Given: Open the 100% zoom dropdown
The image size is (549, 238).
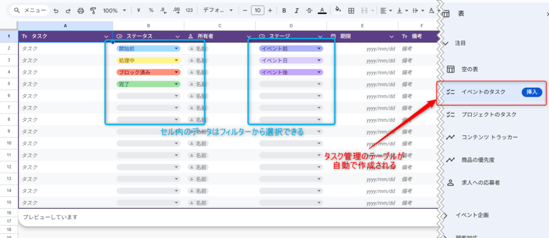Looking at the screenshot, I should [x=115, y=11].
